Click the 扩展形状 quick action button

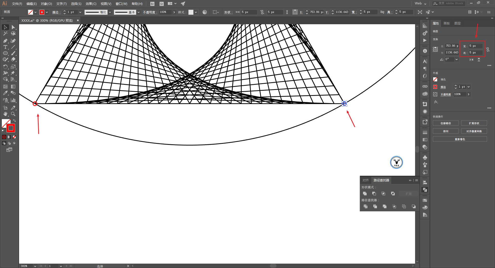tap(474, 123)
